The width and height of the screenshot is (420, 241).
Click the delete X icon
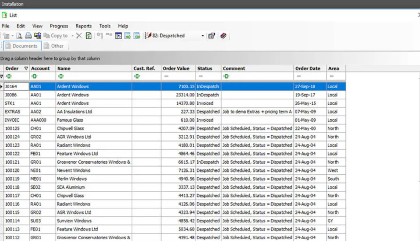point(79,35)
